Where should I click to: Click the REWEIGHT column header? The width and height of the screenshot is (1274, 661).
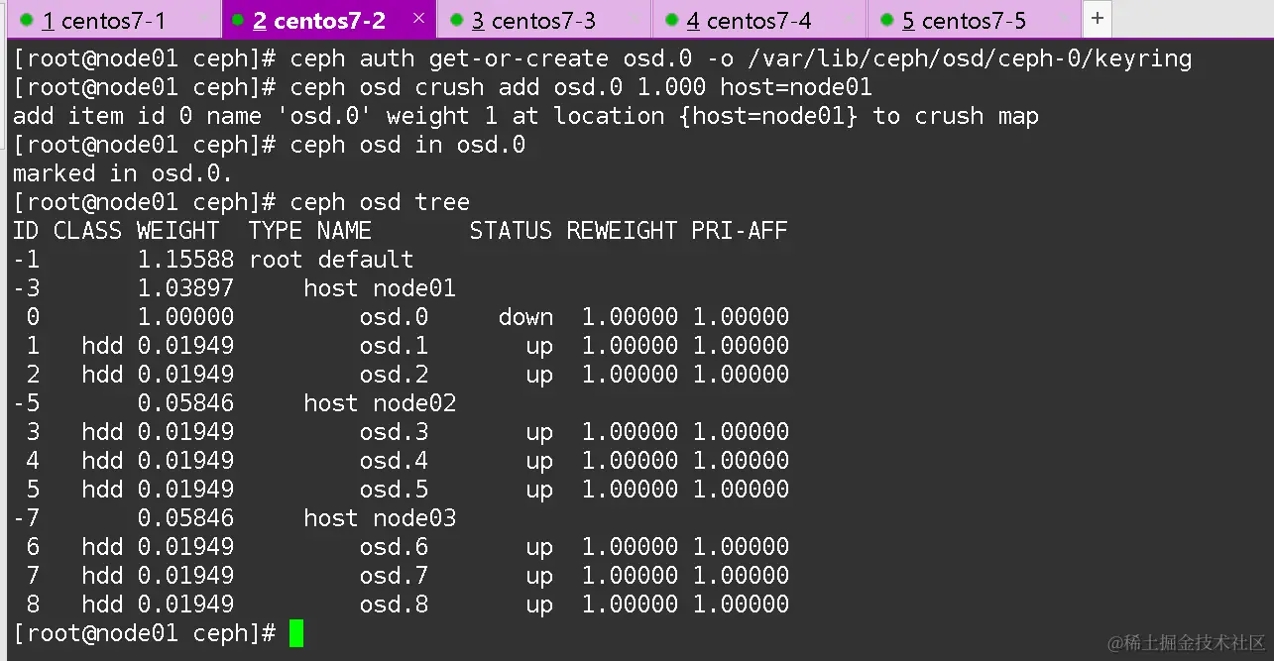coord(622,231)
